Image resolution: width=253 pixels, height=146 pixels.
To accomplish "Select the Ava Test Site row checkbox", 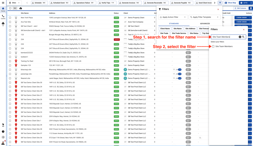I will pos(10,22).
